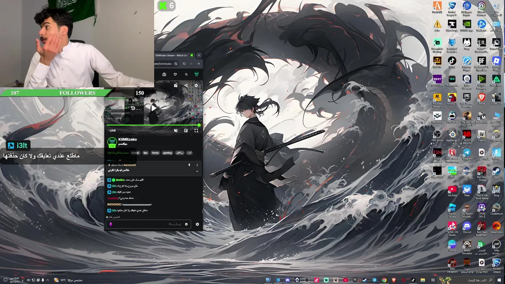Open EA app installer shortcut

pos(497,228)
